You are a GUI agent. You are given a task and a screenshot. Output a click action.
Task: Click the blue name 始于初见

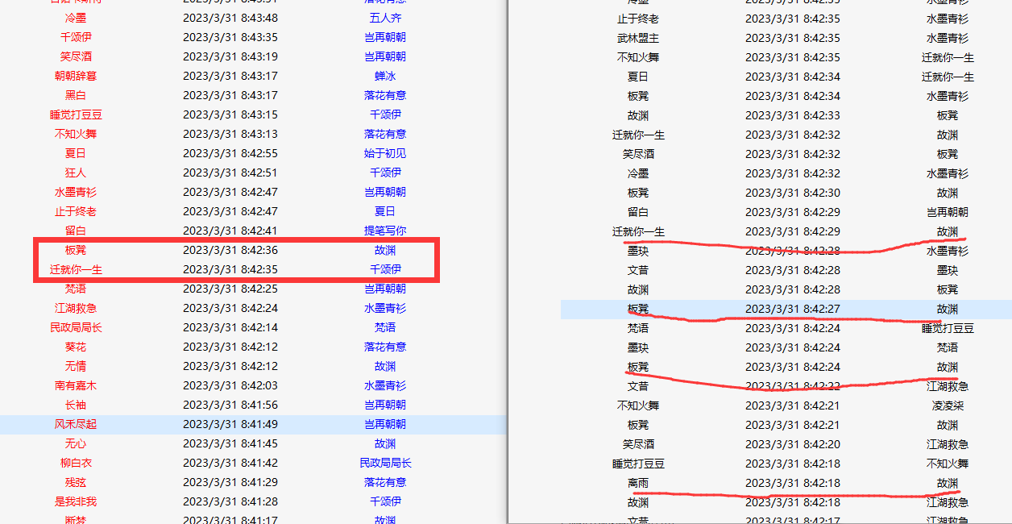point(385,153)
